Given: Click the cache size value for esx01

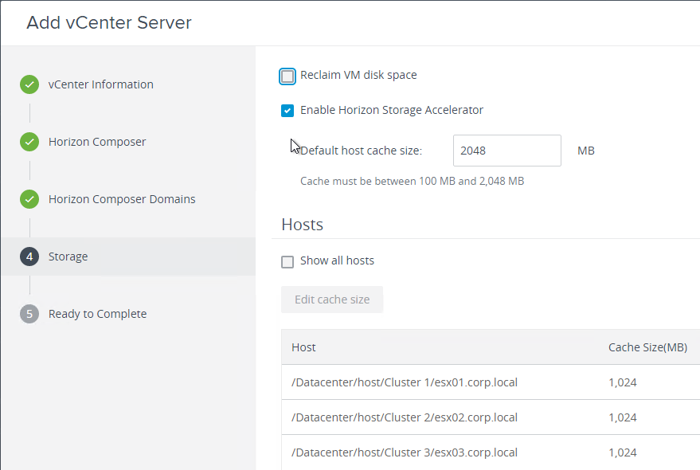Looking at the screenshot, I should [x=623, y=382].
